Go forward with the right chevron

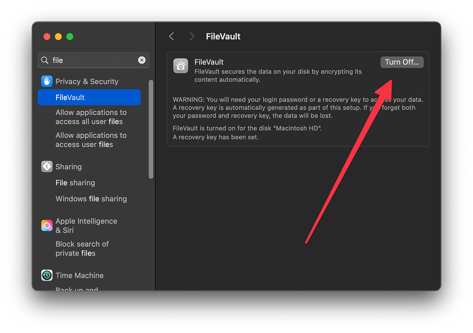pyautogui.click(x=192, y=36)
